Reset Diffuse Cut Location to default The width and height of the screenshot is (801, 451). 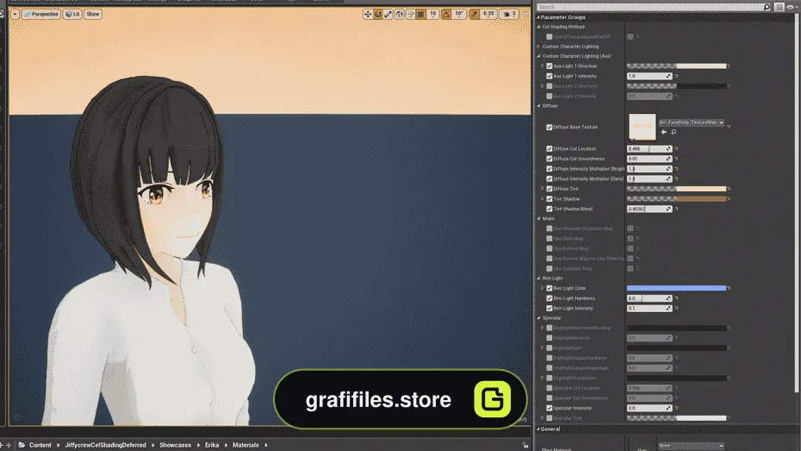click(676, 149)
